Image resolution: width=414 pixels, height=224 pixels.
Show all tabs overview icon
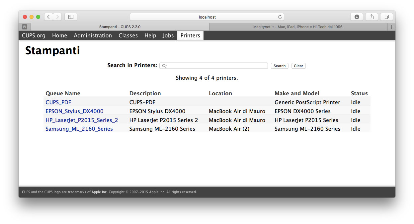(x=387, y=17)
